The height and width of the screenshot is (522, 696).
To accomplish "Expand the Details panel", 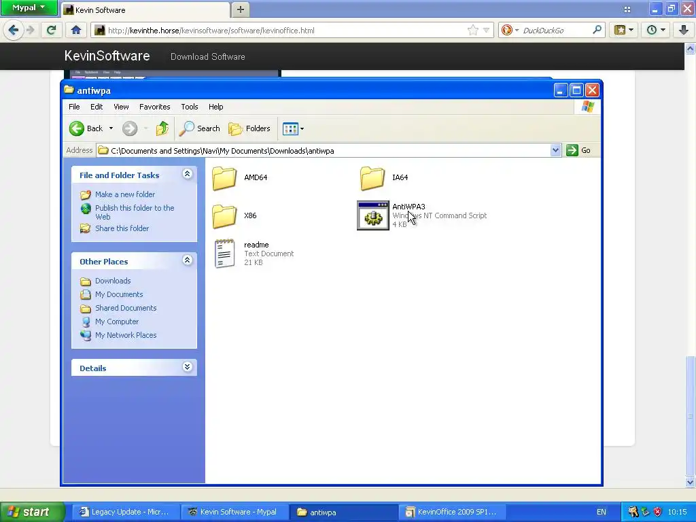I will pyautogui.click(x=188, y=366).
